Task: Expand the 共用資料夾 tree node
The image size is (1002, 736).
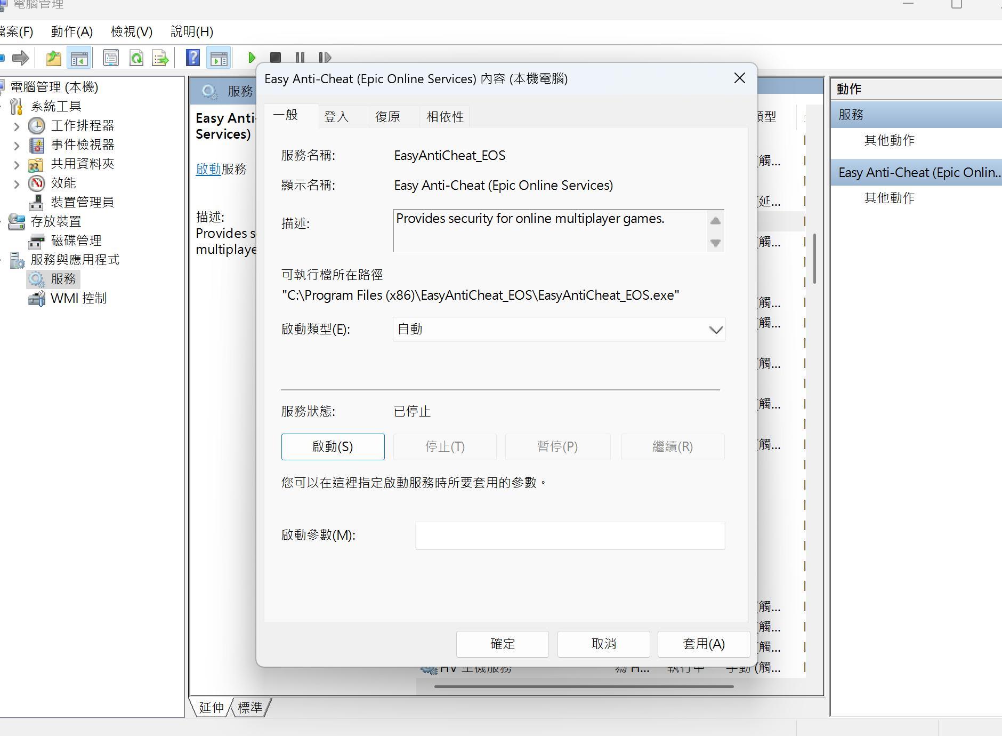Action: tap(17, 165)
